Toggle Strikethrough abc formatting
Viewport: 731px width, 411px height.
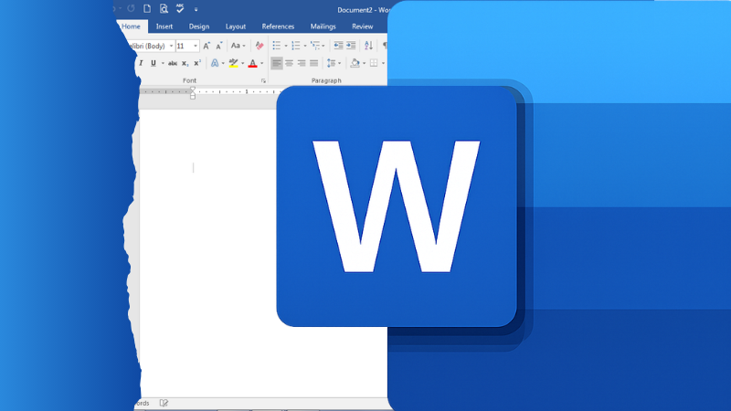point(173,63)
